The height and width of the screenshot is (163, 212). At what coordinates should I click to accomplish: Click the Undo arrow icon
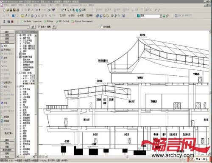36,10
